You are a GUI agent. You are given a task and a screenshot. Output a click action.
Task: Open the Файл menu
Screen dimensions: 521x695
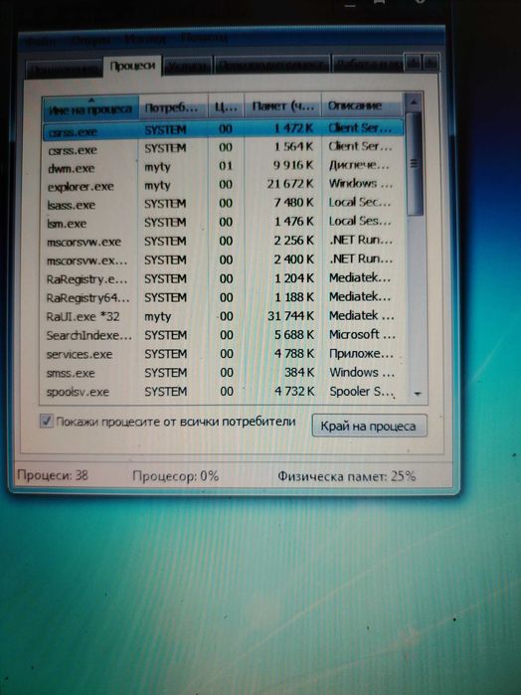[41, 42]
